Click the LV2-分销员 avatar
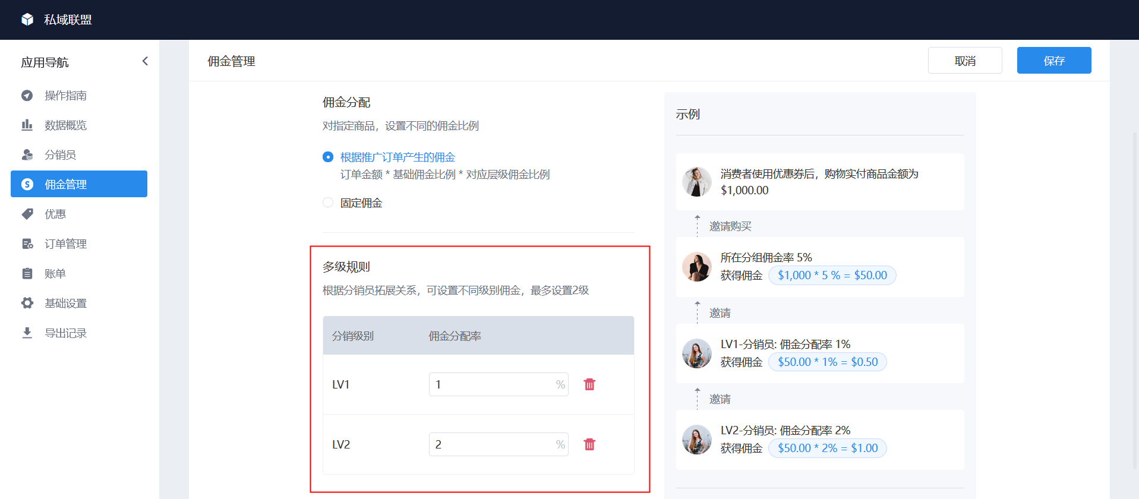The width and height of the screenshot is (1139, 499). 697,440
